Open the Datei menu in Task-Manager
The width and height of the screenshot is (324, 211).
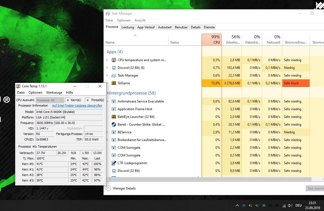[109, 20]
